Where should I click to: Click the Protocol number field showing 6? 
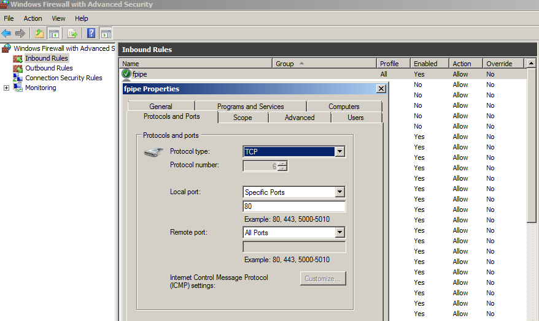261,167
